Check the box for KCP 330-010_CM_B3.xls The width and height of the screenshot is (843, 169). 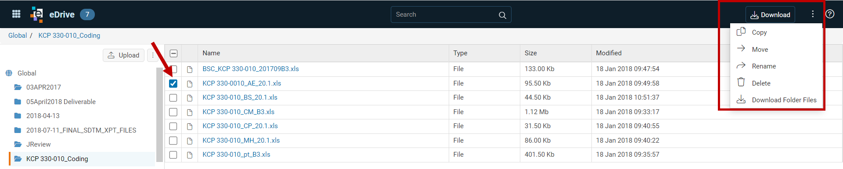[173, 112]
